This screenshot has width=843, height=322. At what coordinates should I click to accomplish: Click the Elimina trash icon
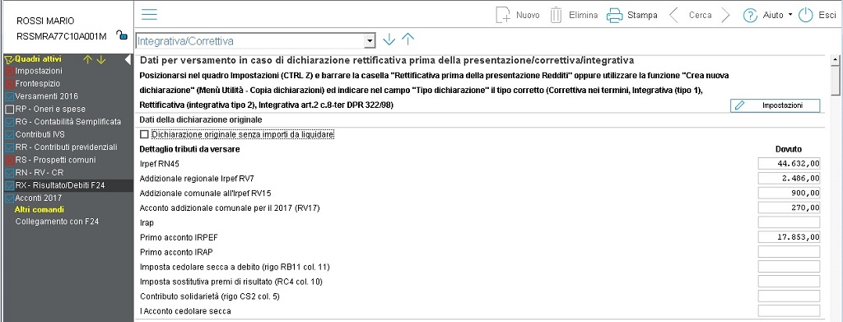[x=556, y=15]
